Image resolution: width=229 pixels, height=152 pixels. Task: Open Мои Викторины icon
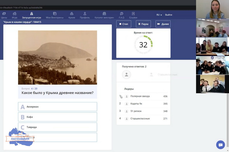coord(55,13)
